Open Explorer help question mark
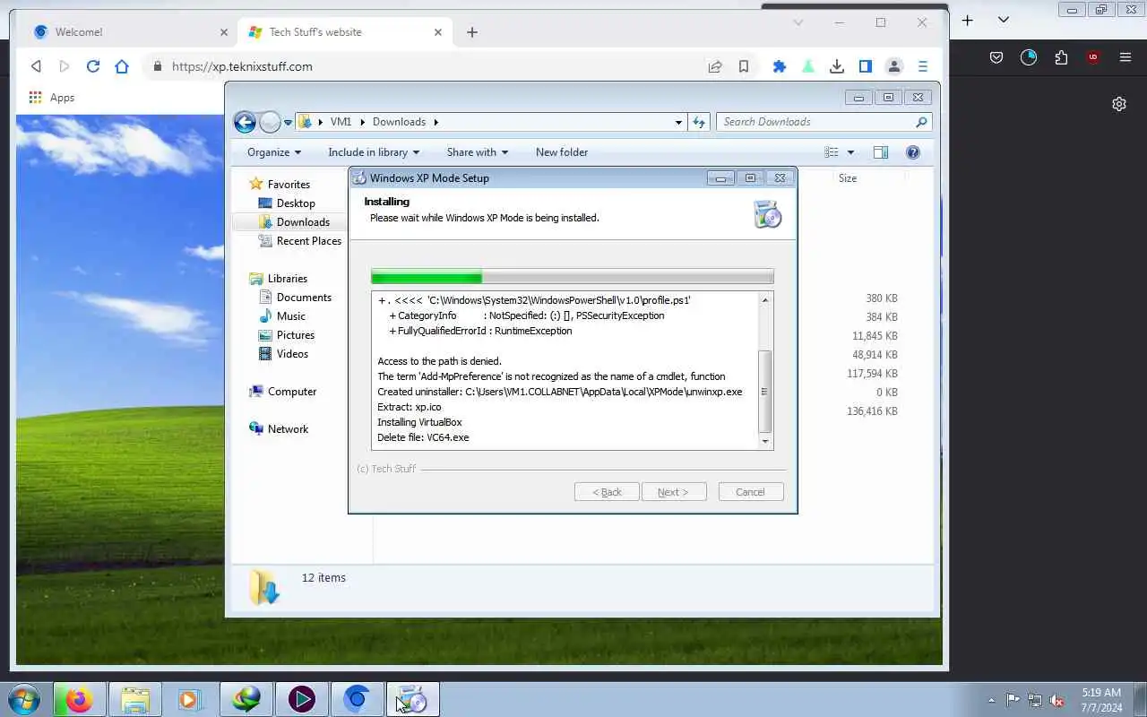Image resolution: width=1147 pixels, height=717 pixels. pyautogui.click(x=913, y=152)
